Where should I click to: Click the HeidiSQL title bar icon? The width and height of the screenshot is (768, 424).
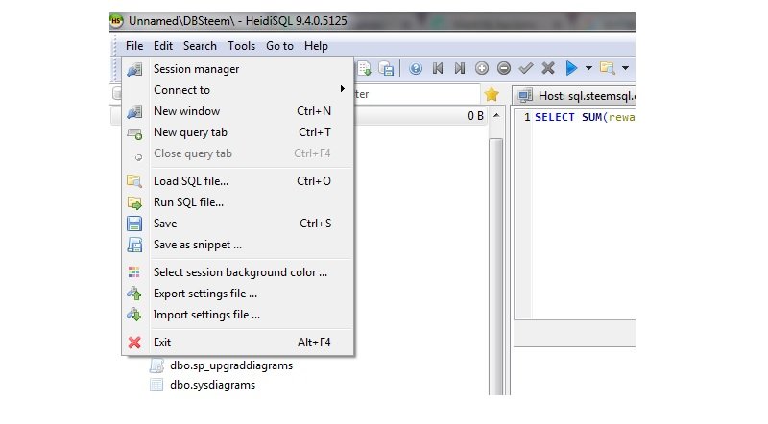(116, 21)
